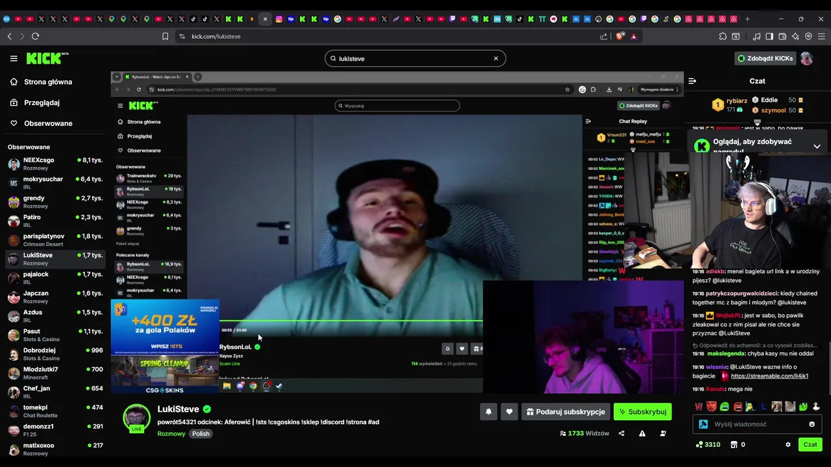Open the Kick hamburger menu

click(x=14, y=58)
